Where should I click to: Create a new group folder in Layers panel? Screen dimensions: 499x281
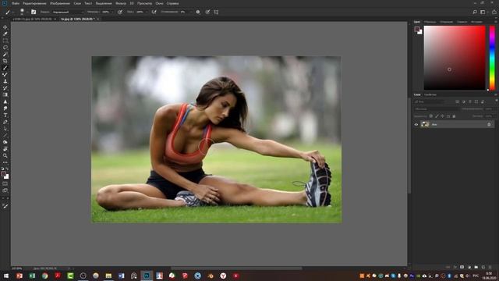(x=476, y=267)
